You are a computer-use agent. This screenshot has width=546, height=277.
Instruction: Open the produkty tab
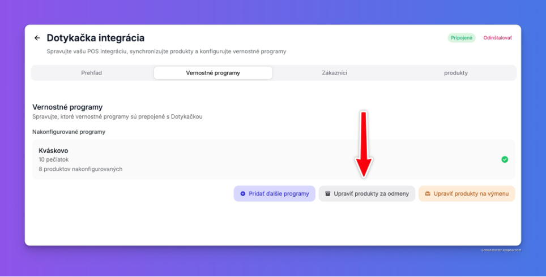click(x=456, y=73)
